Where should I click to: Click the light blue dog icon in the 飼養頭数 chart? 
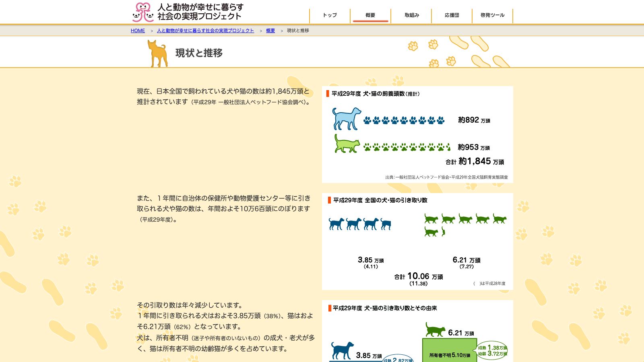[x=346, y=118]
